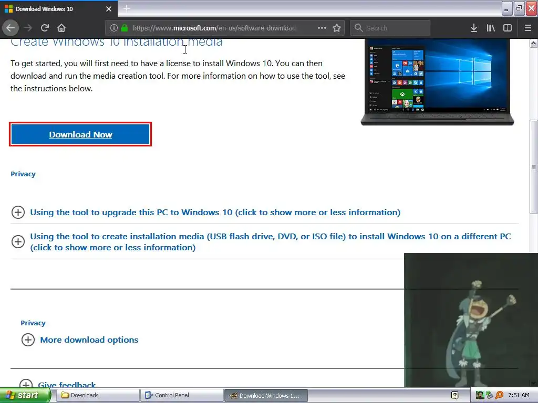Click the forward navigation arrow
The height and width of the screenshot is (403, 538).
coord(28,28)
